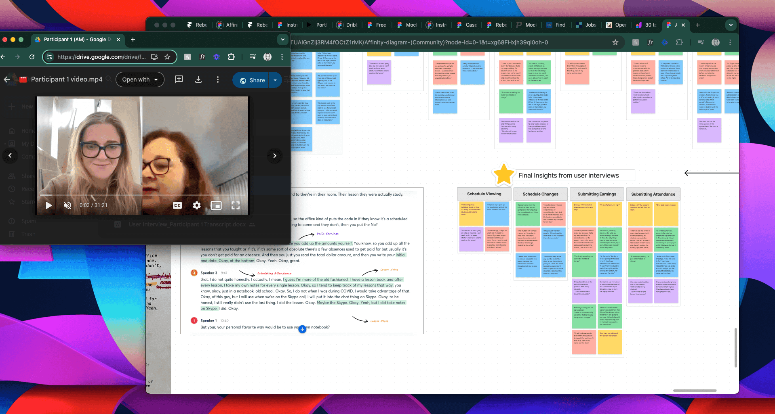The width and height of the screenshot is (775, 414).
Task: Switch to the 'Jobs' tab
Action: (587, 25)
